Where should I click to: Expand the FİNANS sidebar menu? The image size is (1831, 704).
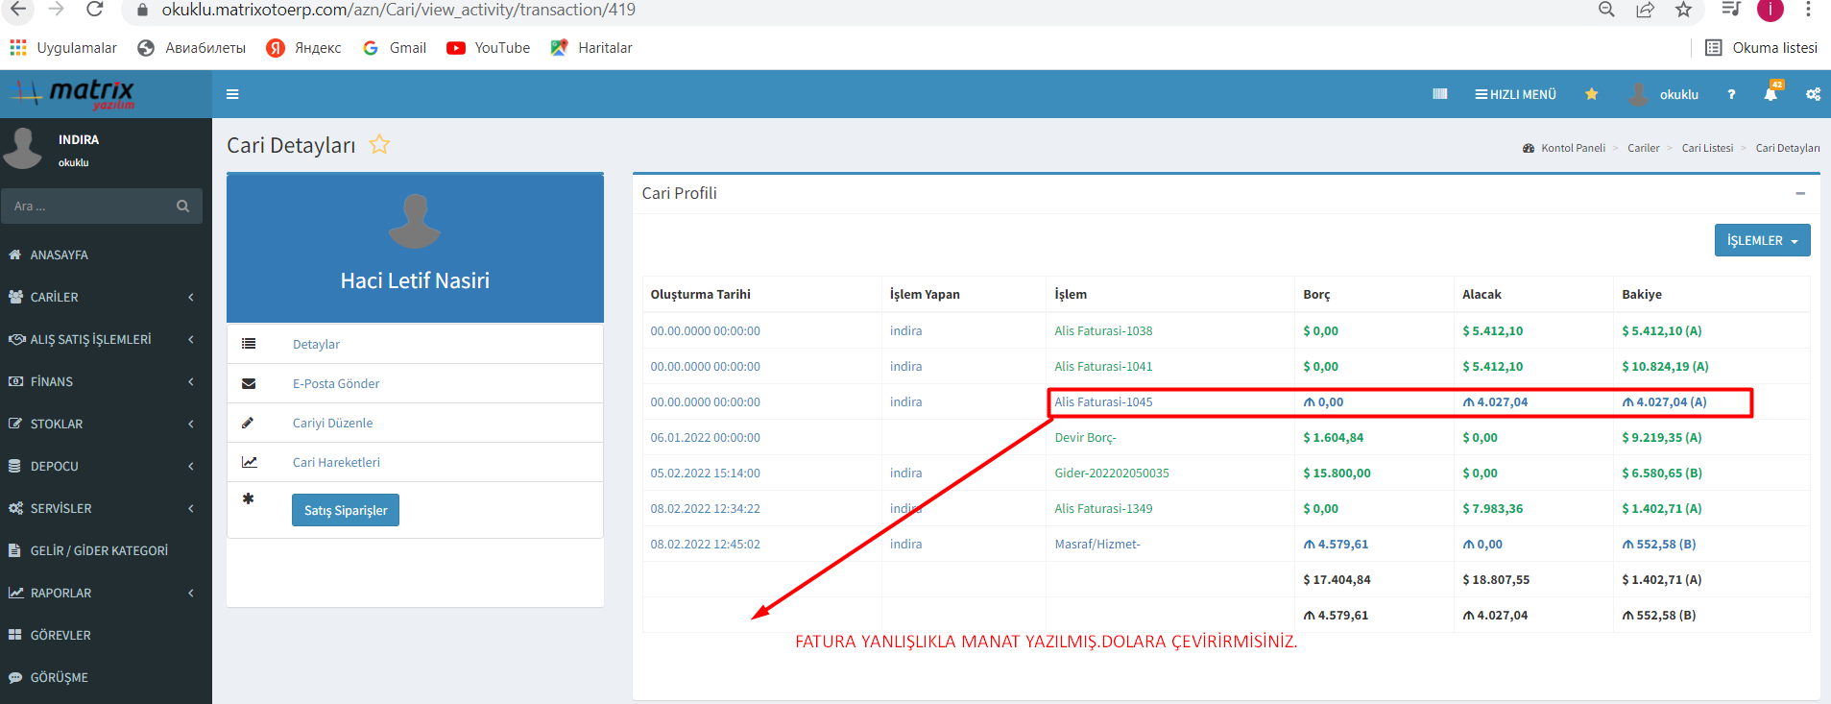click(101, 382)
